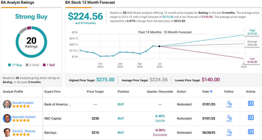
Task: Click BUY position in Barclays row
Action: (x=121, y=133)
